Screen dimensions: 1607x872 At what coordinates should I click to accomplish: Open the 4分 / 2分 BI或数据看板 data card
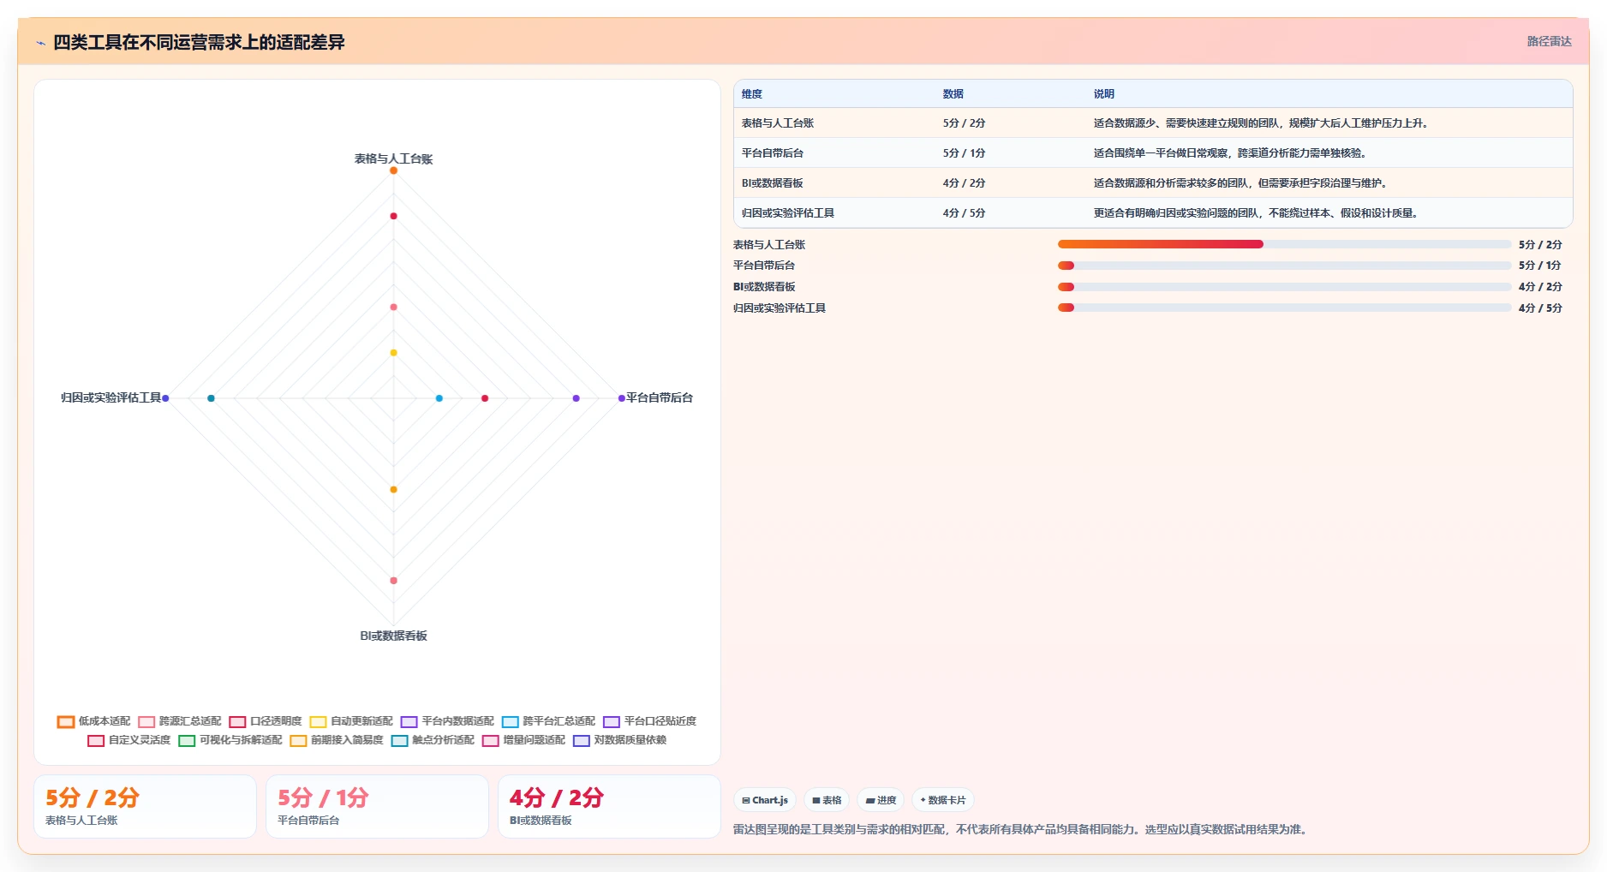coord(609,807)
